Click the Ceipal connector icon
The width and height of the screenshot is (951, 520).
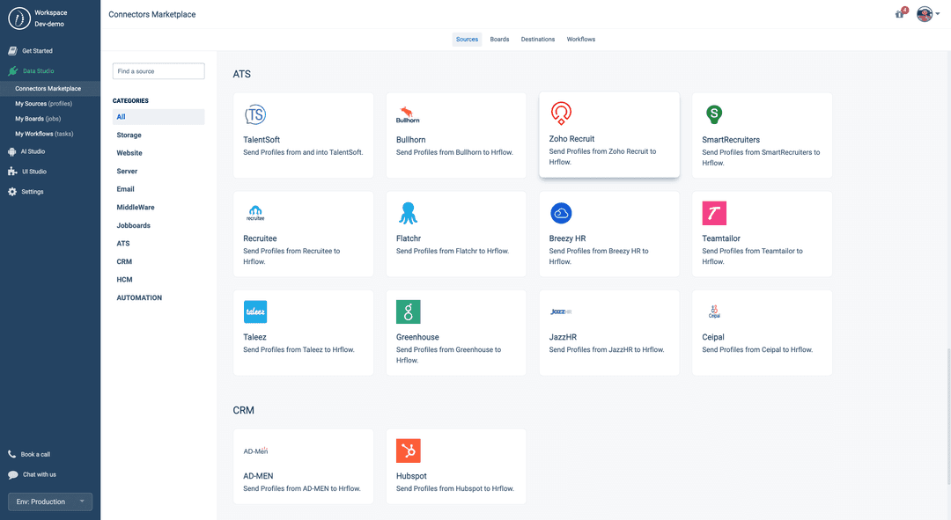click(x=714, y=311)
